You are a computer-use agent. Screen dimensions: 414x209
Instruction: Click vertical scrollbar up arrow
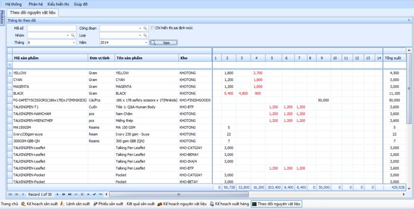pos(409,50)
